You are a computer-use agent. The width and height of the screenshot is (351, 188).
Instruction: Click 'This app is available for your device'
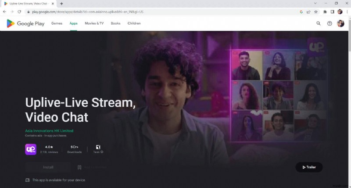(x=59, y=180)
